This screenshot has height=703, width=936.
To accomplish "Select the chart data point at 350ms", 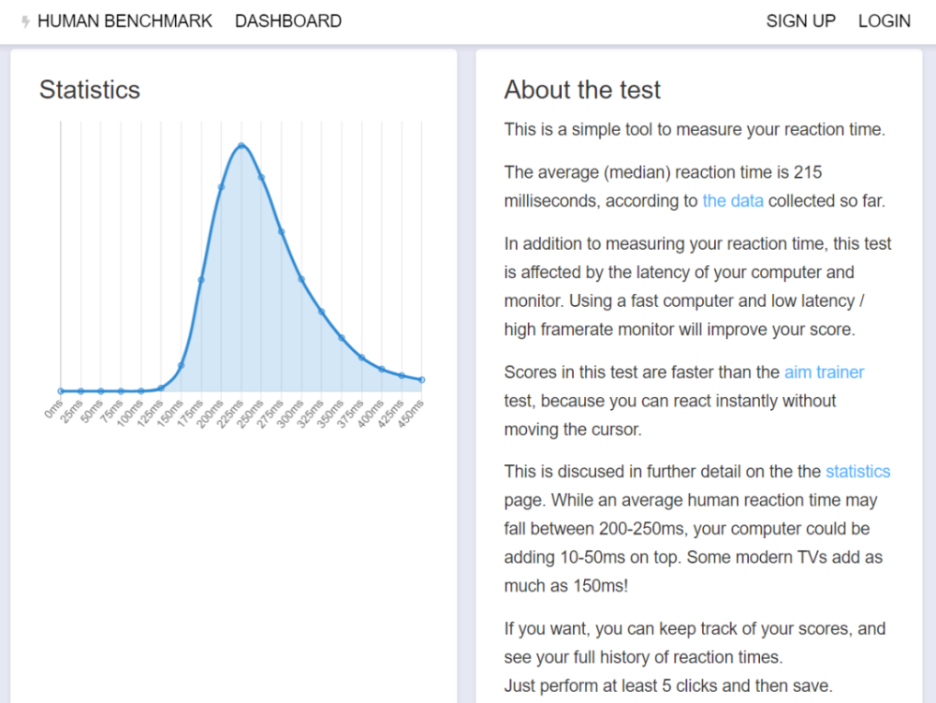I will 342,338.
